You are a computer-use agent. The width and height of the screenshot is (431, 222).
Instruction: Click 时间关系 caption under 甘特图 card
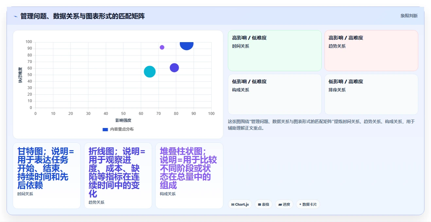coord(25,194)
